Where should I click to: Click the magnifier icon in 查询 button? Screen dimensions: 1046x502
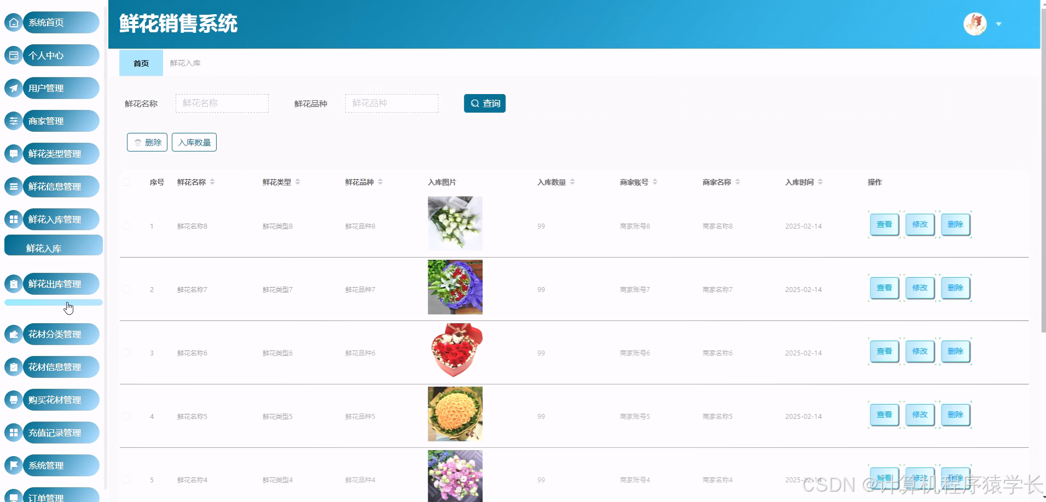pyautogui.click(x=475, y=103)
